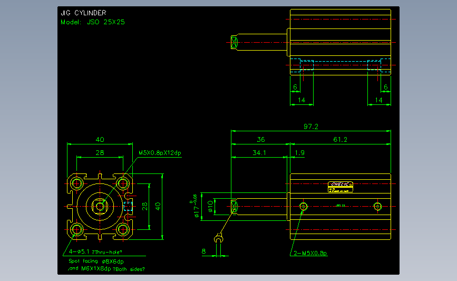Image resolution: width=457 pixels, height=281 pixels.
Task: Click the 2-M5X0.8p port callout
Action: pos(310,253)
